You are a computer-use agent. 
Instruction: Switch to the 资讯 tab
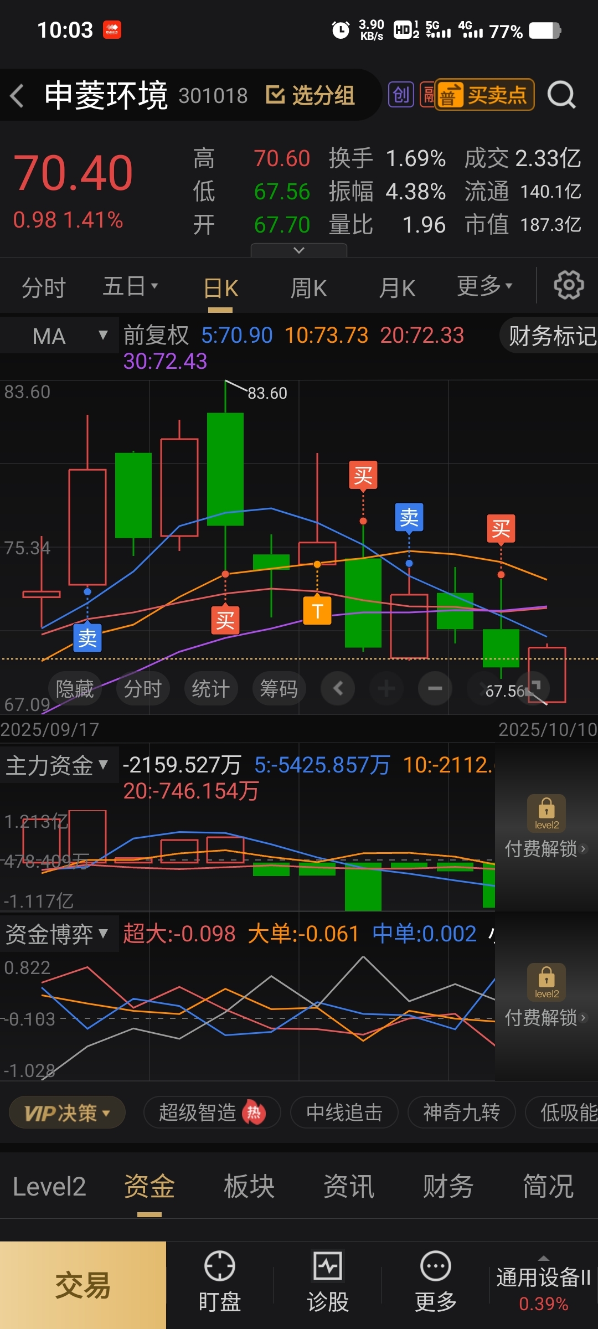(x=349, y=1187)
